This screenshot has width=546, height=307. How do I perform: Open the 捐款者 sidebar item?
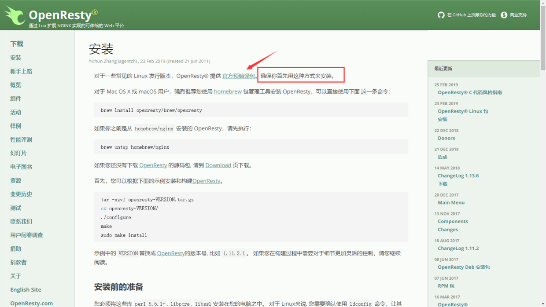pyautogui.click(x=18, y=262)
